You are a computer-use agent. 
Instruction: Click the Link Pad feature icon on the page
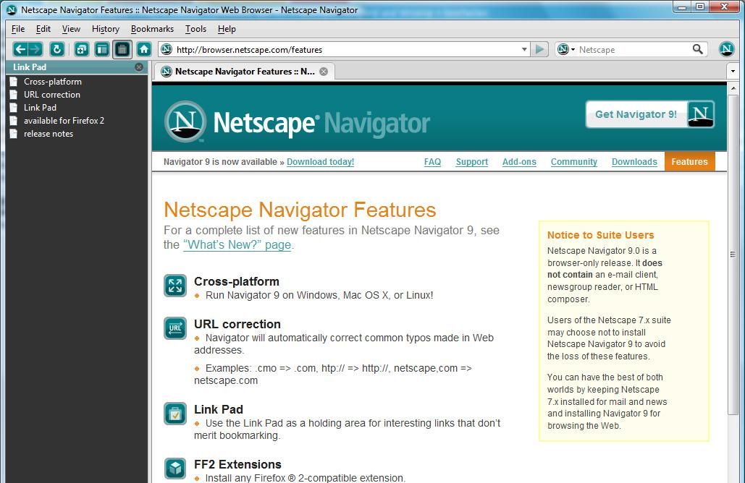(x=175, y=414)
